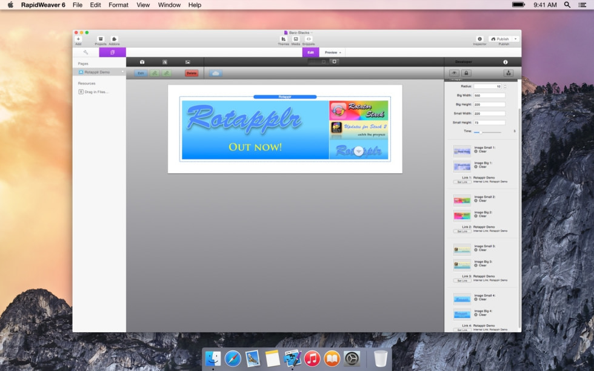
Task: Open the Stacks library cube icon
Action: (x=142, y=62)
